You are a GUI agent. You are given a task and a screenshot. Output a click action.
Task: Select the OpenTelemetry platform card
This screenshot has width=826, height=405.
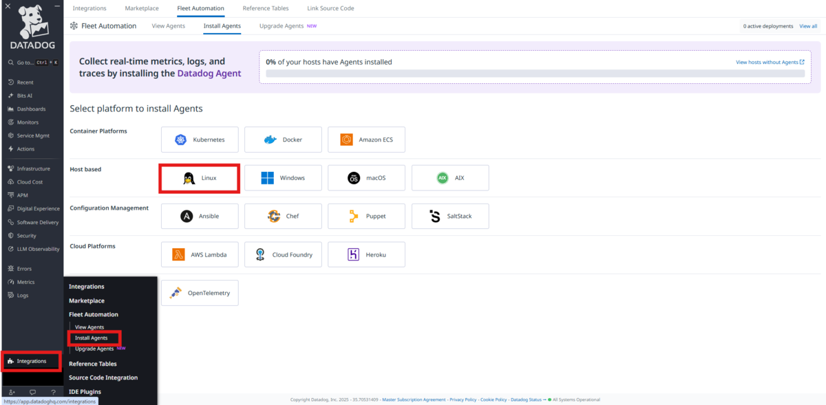pyautogui.click(x=200, y=293)
